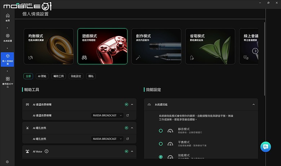The width and height of the screenshot is (281, 166).
Task: Show next scenario cards with arrow
Action: [255, 51]
